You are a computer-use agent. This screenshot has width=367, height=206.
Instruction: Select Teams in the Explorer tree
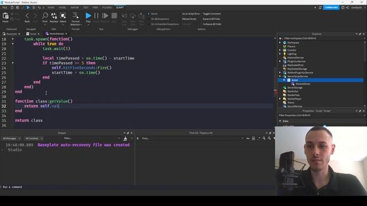pyautogui.click(x=291, y=102)
